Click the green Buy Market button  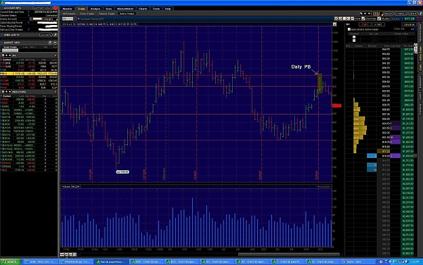[378, 24]
